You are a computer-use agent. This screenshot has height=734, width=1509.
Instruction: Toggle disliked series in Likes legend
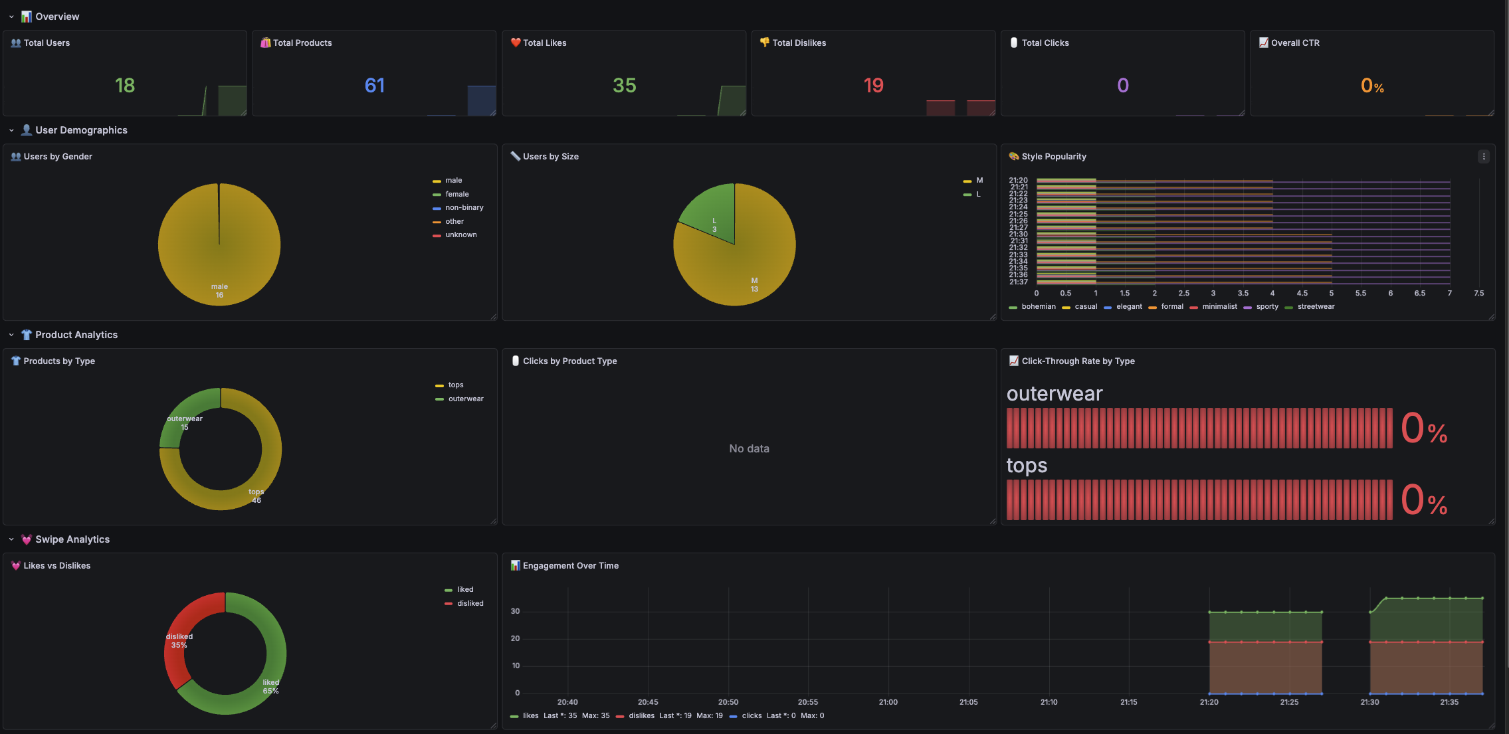(470, 604)
